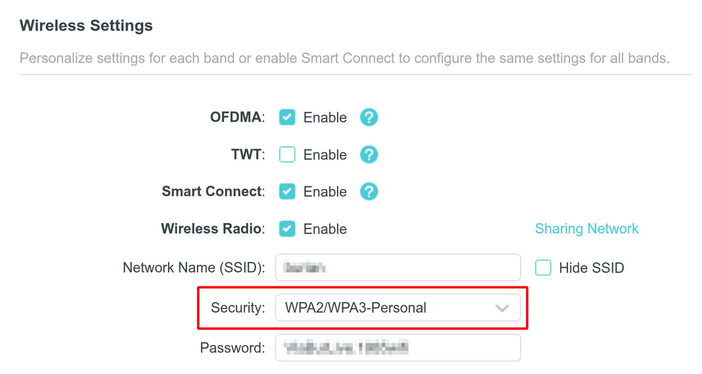
Task: Open the Sharing Network link
Action: click(586, 229)
